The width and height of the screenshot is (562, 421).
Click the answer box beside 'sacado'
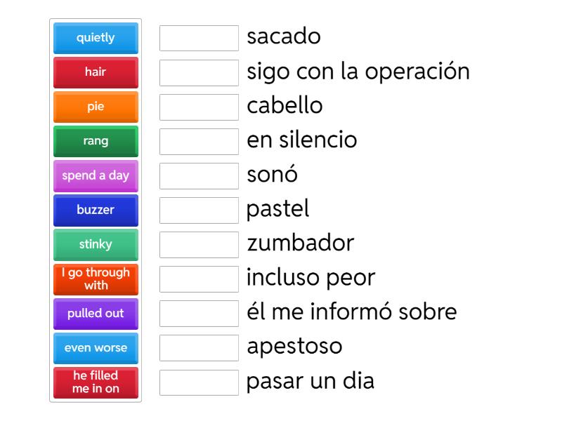click(x=199, y=38)
